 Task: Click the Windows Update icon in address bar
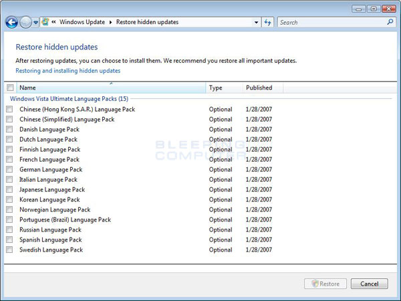[x=45, y=22]
